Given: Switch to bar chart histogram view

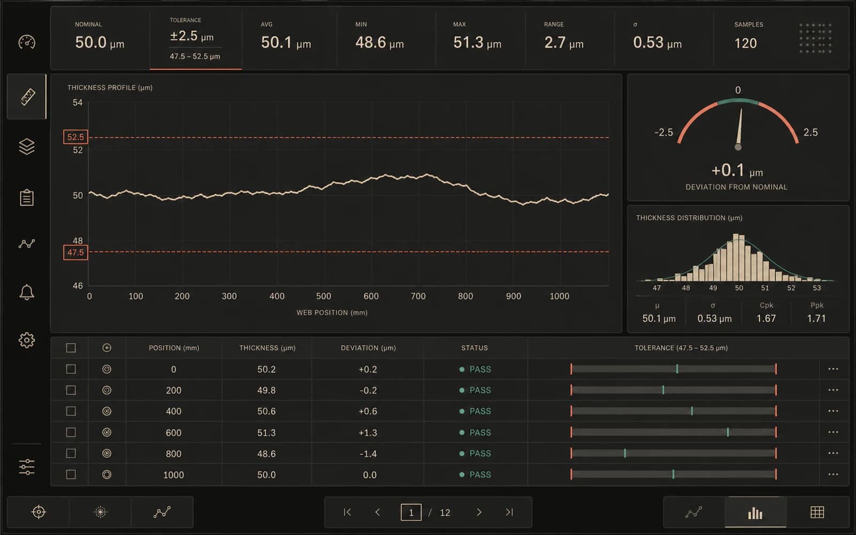Looking at the screenshot, I should [x=755, y=513].
